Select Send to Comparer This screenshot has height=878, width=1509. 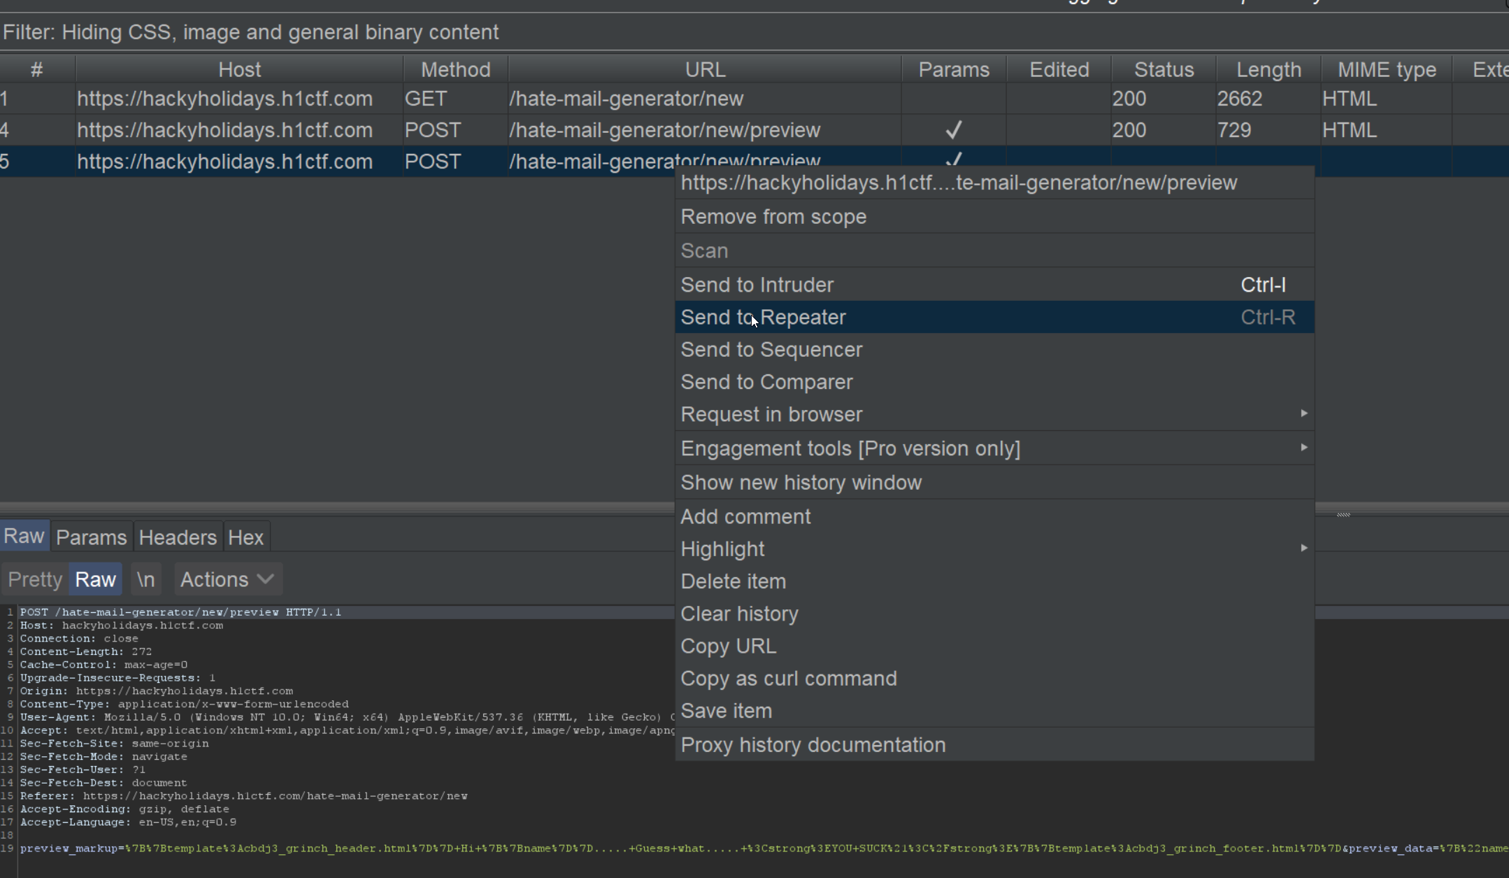(x=766, y=382)
